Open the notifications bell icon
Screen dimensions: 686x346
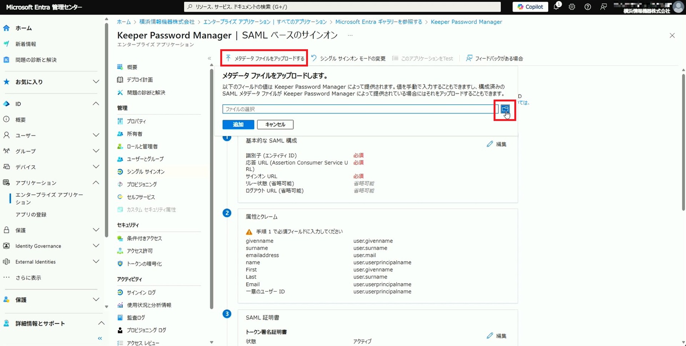(x=556, y=7)
